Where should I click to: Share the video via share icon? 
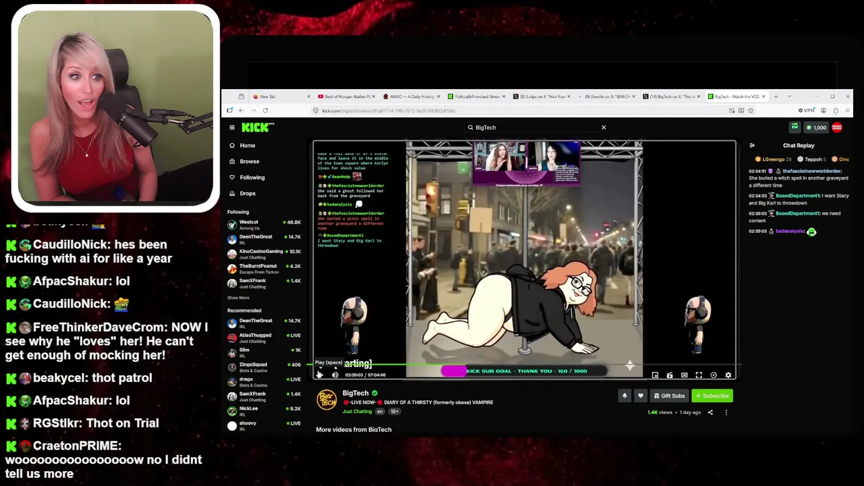[710, 412]
